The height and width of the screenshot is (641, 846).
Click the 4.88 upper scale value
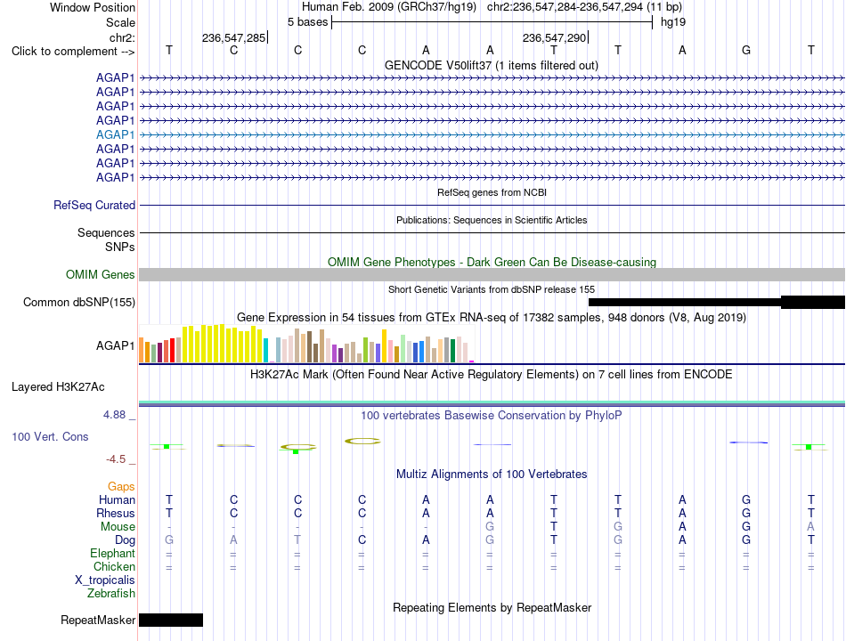(x=114, y=415)
